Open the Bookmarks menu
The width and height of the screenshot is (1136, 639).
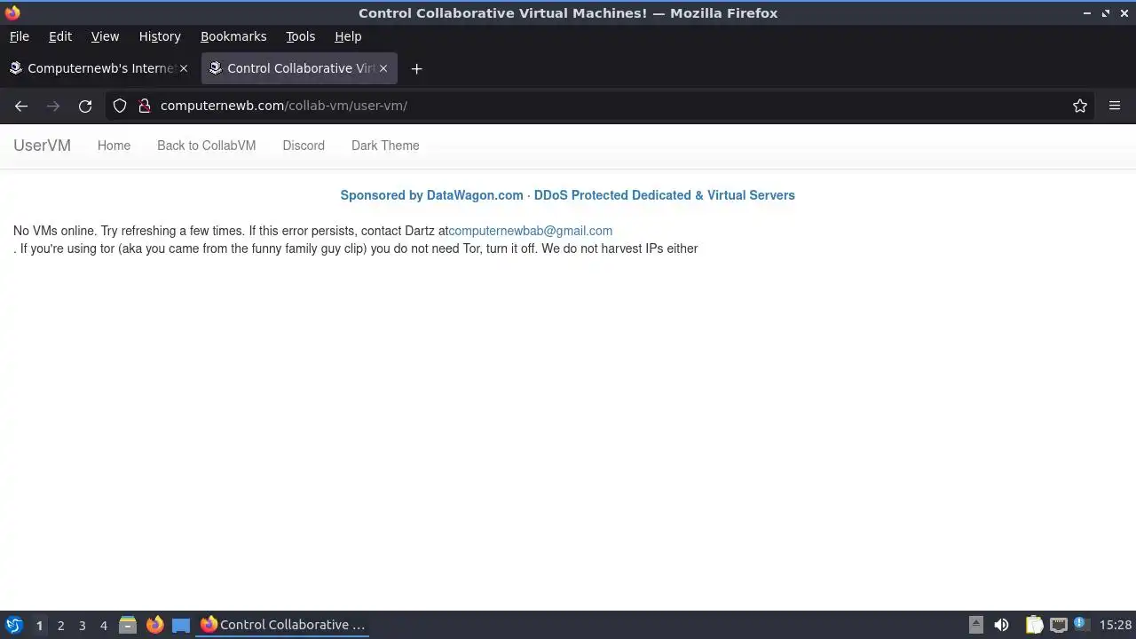click(233, 36)
